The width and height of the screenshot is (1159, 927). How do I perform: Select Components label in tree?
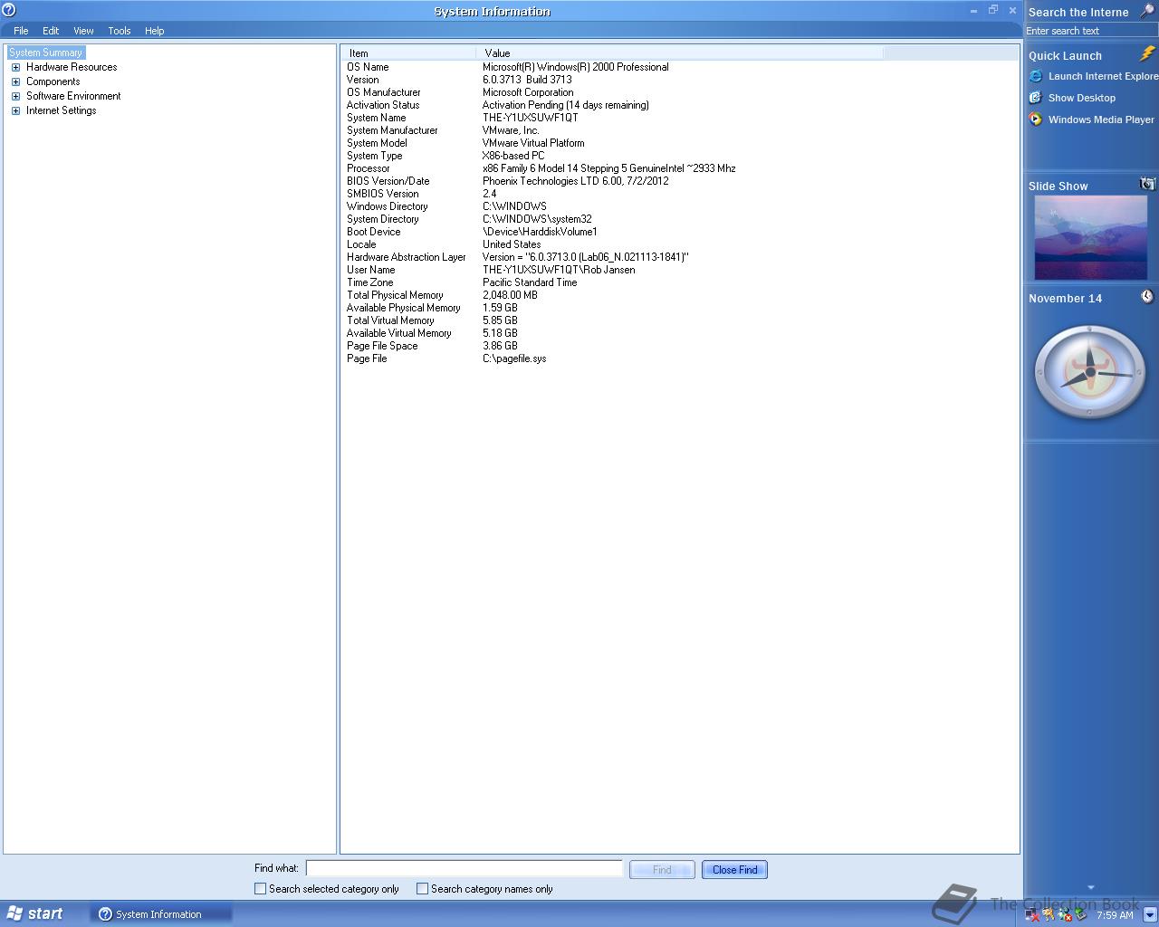[53, 81]
